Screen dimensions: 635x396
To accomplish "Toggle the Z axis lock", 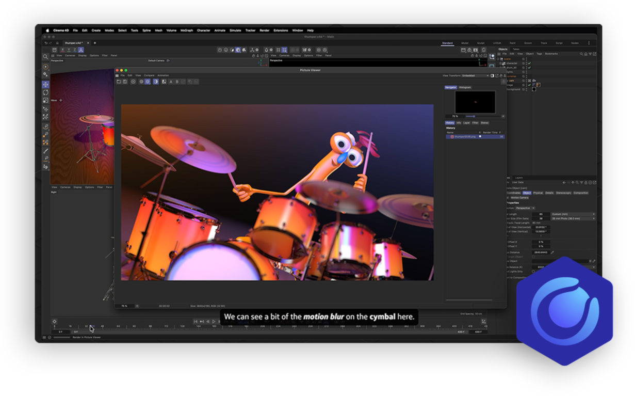I will click(74, 50).
